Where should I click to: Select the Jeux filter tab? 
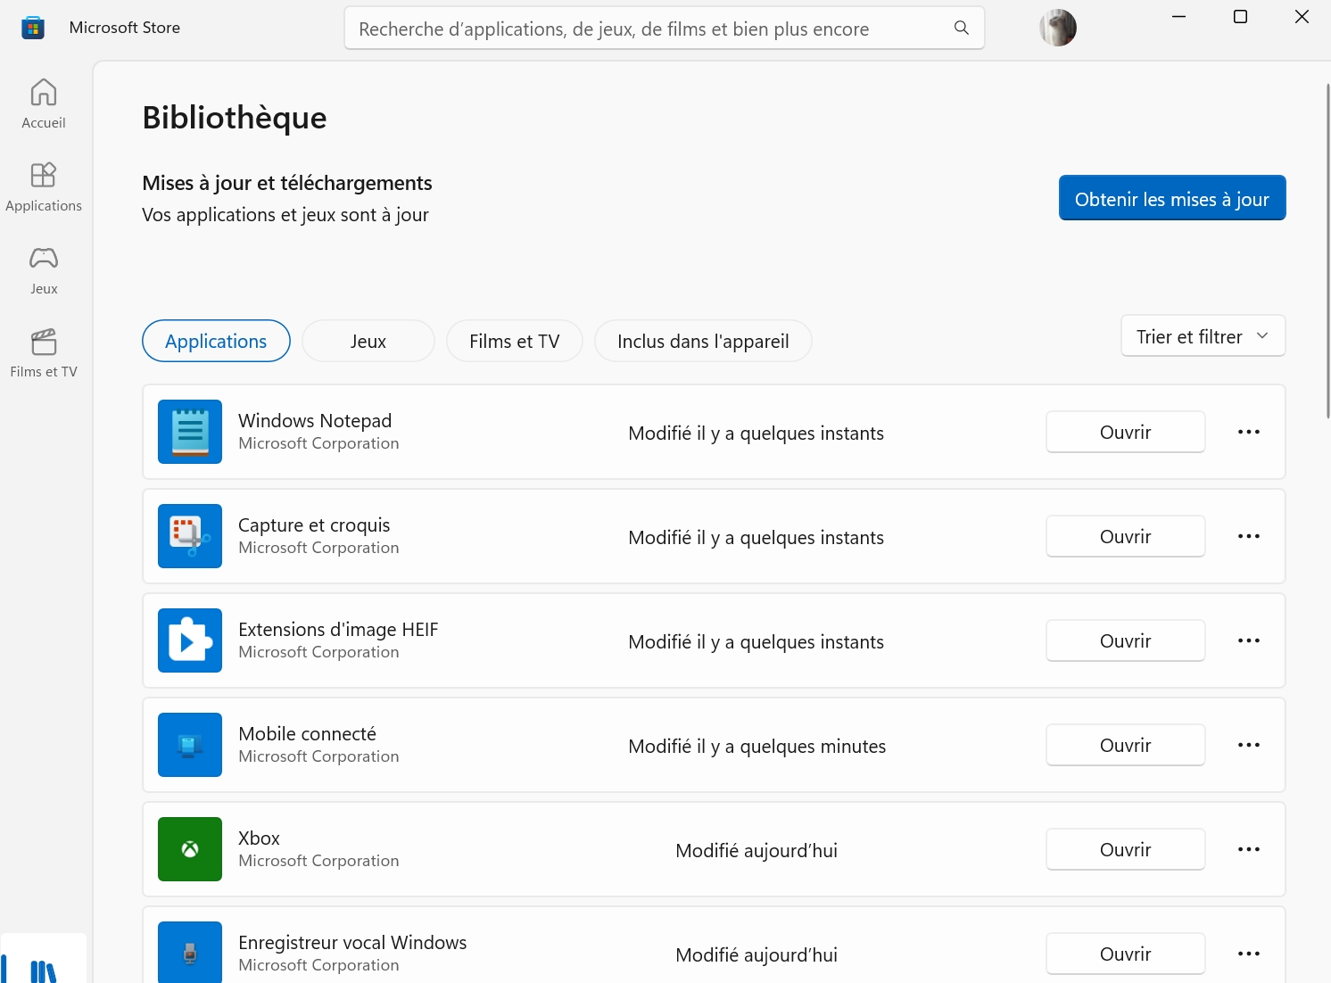(x=368, y=342)
